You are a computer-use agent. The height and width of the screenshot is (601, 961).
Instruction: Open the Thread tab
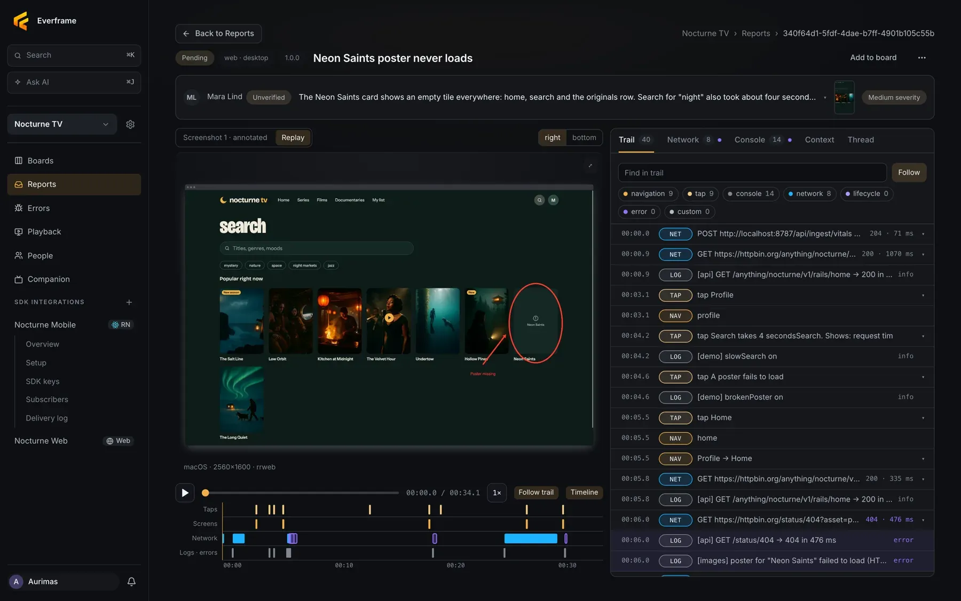pyautogui.click(x=861, y=140)
